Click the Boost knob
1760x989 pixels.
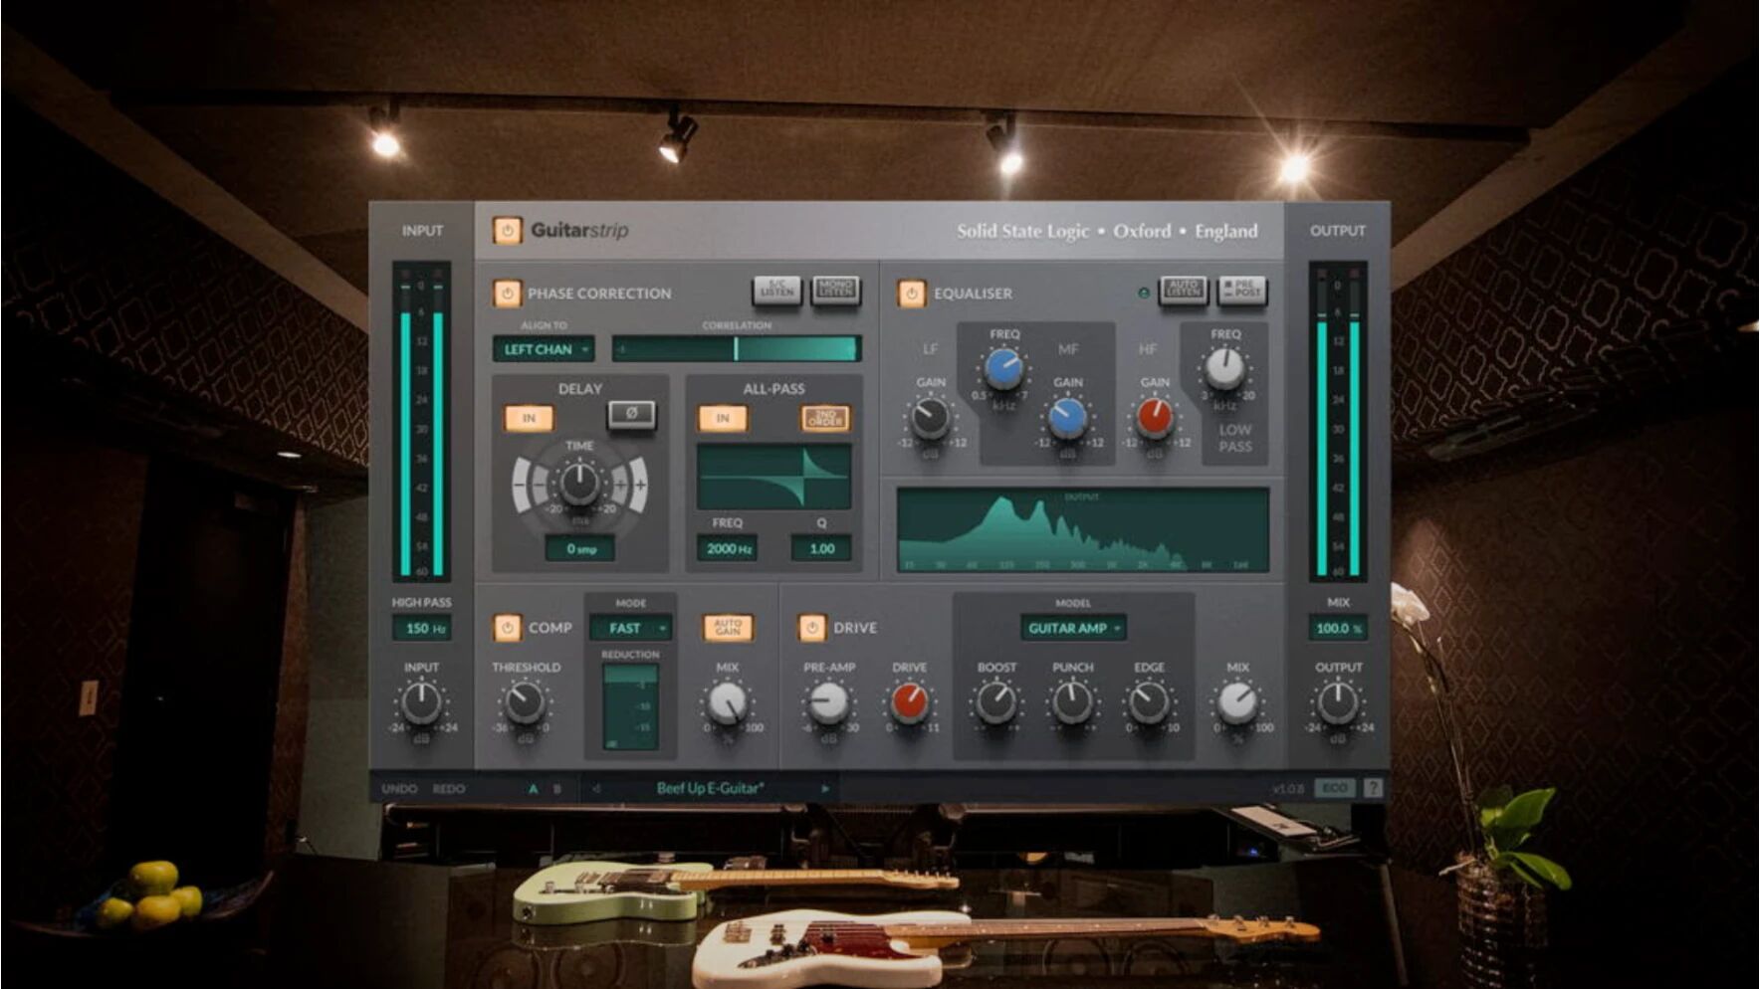(996, 702)
